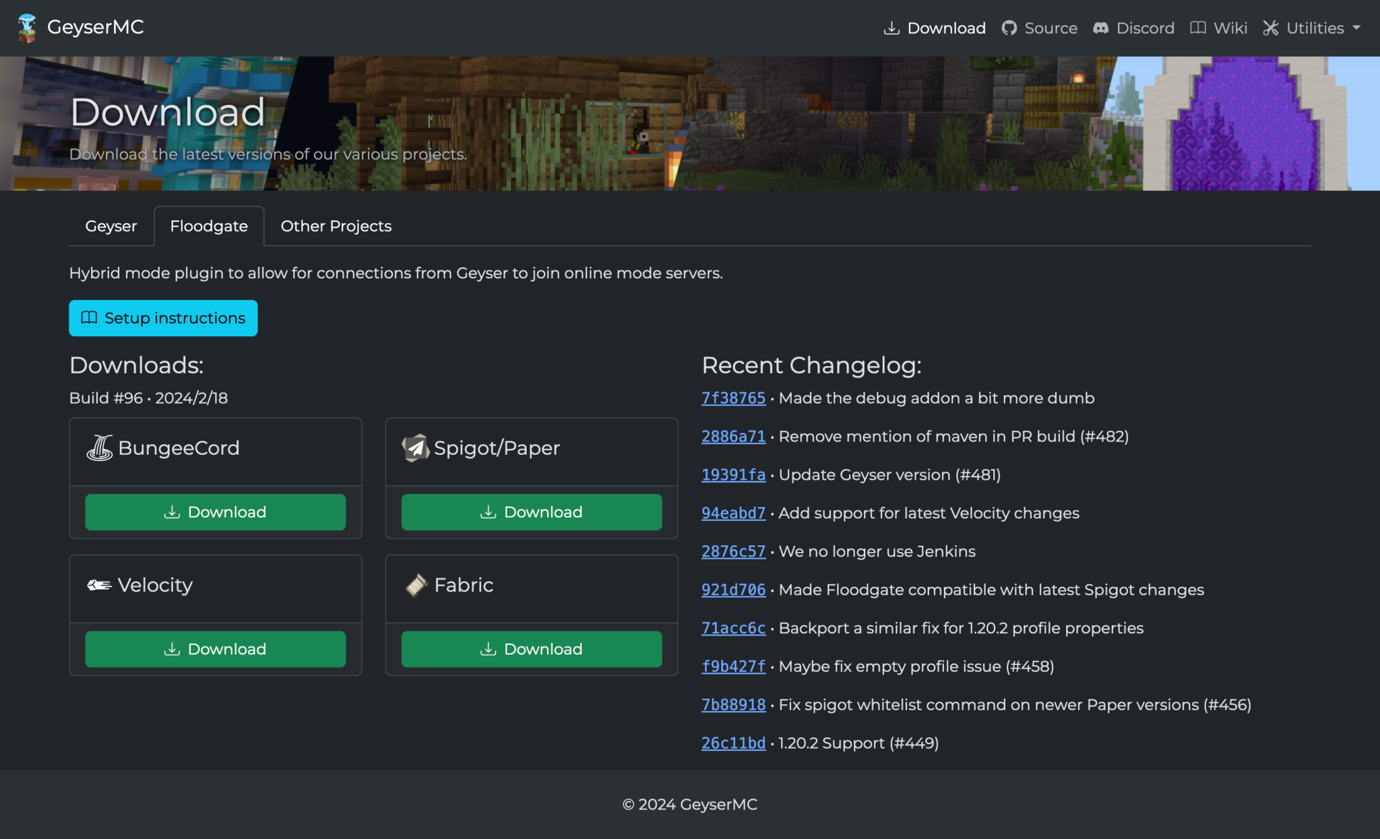
Task: Click the BungeeCord waterfall icon
Action: tap(99, 447)
